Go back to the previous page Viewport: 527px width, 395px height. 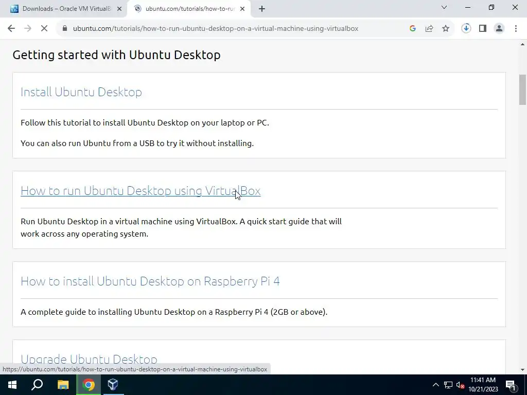click(11, 29)
